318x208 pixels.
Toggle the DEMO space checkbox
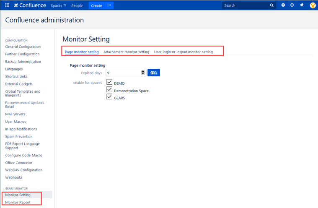coord(109,82)
